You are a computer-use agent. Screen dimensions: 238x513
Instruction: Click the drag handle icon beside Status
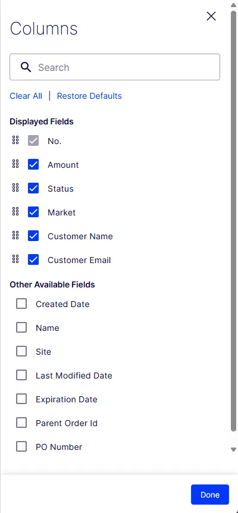(15, 187)
